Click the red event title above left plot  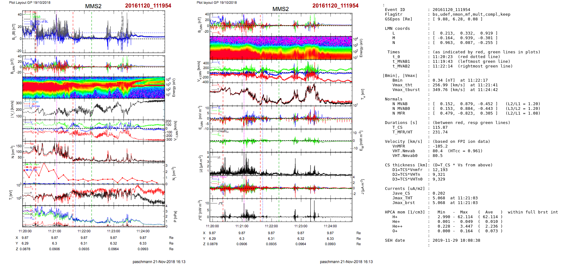click(x=148, y=6)
